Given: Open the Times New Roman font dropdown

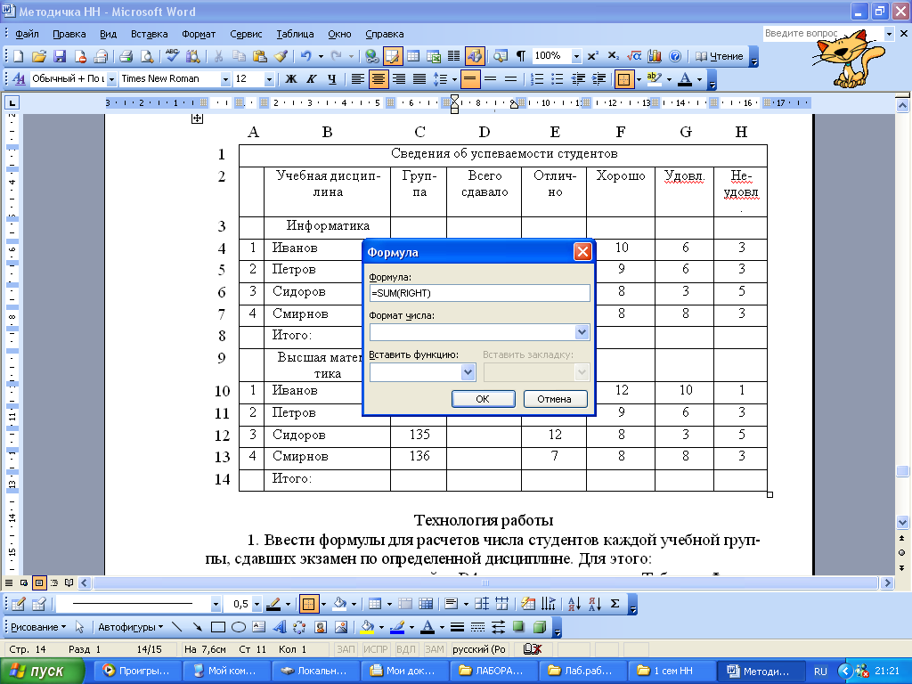Looking at the screenshot, I should (x=225, y=79).
